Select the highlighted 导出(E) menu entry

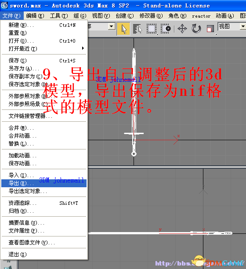(44, 183)
